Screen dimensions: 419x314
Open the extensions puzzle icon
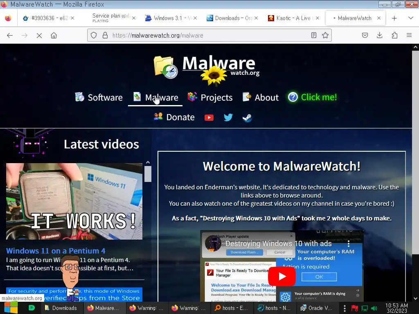click(394, 35)
